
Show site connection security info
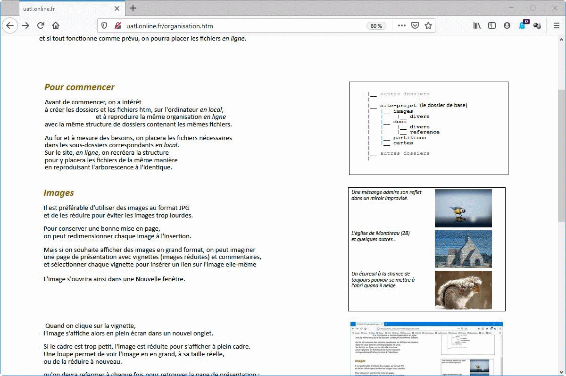coord(118,25)
